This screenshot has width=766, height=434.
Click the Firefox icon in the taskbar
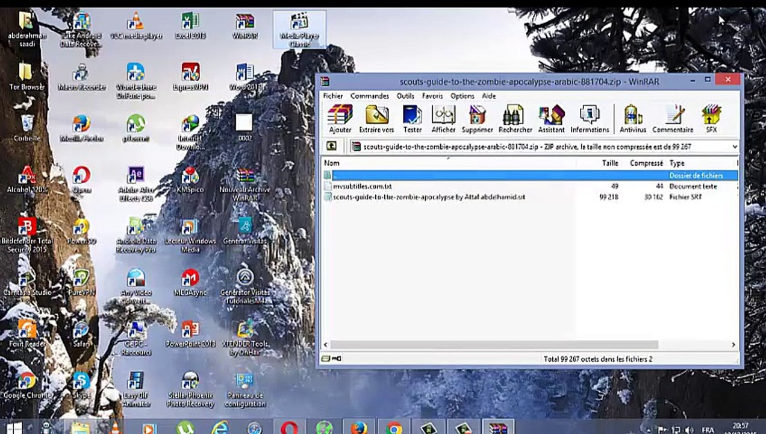pos(359,427)
